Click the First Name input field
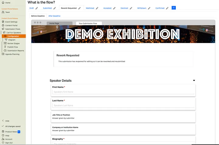This screenshot has width=219, height=145. click(123, 92)
